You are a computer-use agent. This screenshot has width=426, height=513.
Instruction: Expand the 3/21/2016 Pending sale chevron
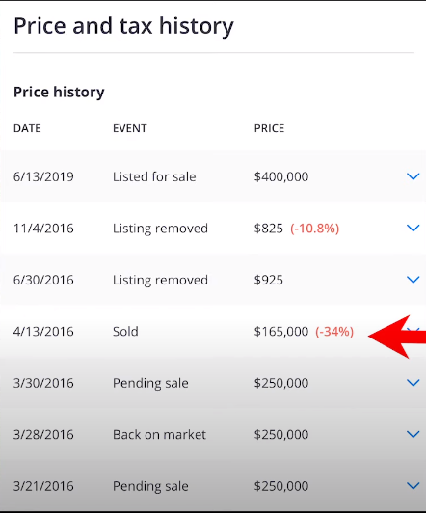point(413,486)
